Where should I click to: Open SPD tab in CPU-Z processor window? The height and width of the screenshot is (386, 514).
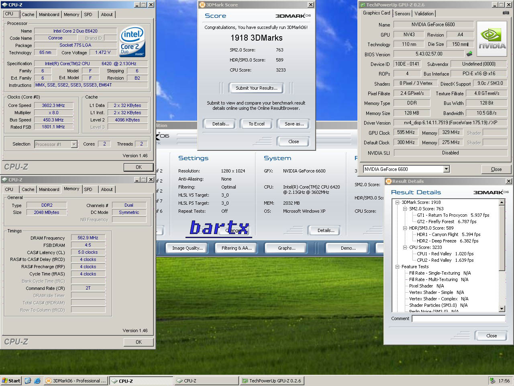point(88,14)
